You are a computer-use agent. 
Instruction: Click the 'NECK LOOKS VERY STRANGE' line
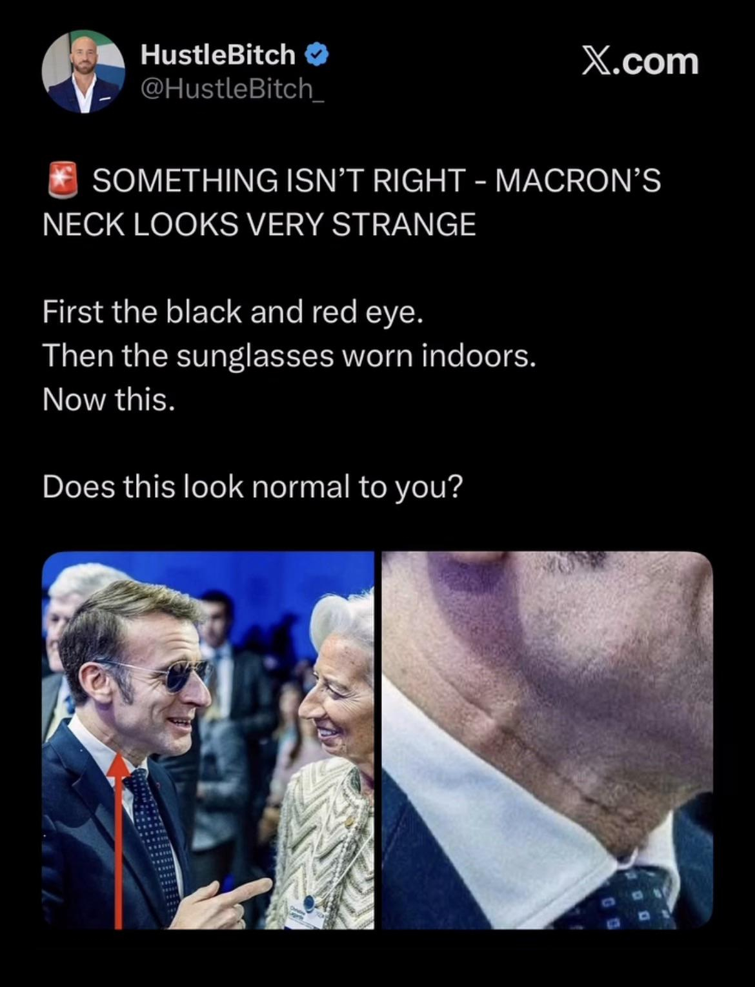[259, 224]
